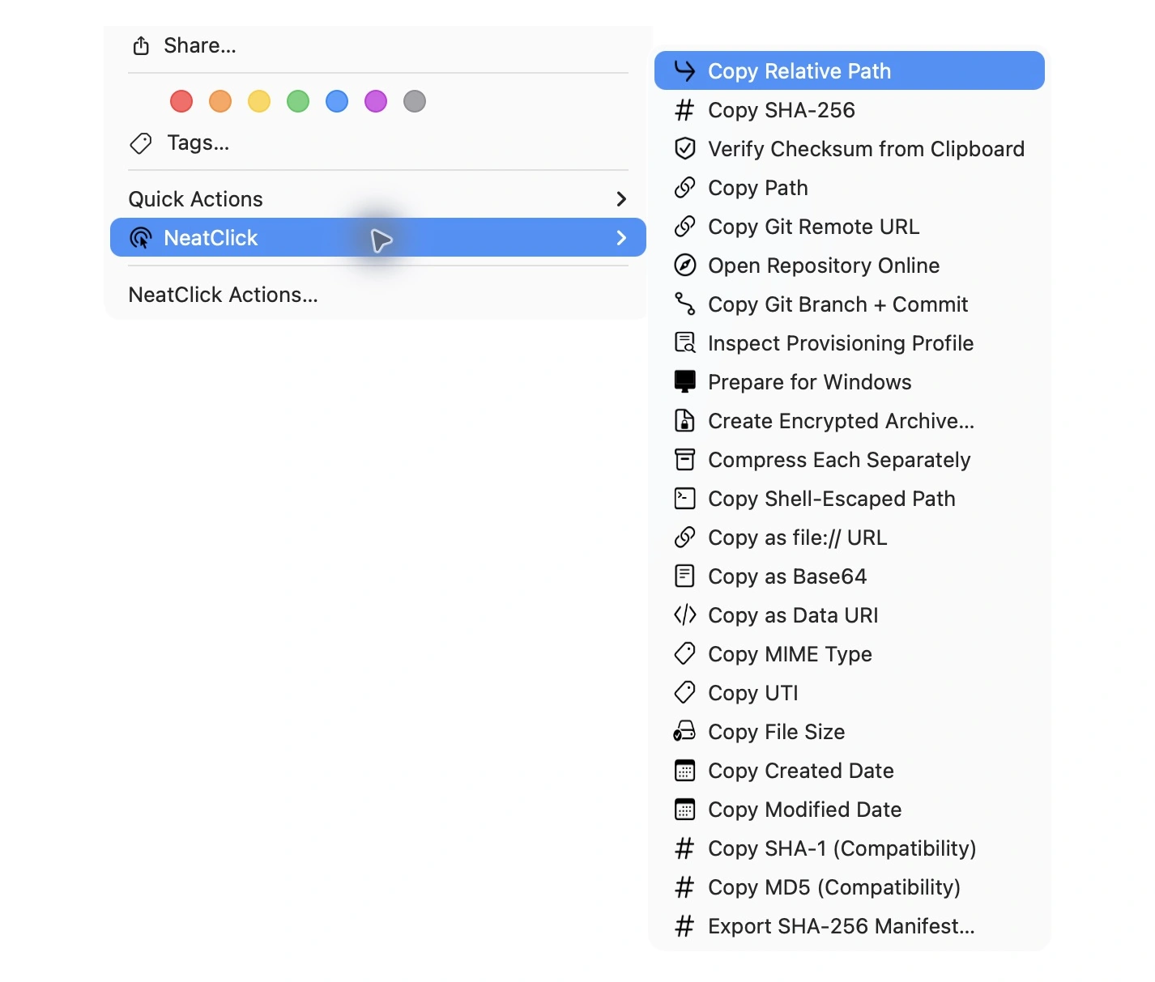Click the compass icon for Open Repository Online
The width and height of the screenshot is (1155, 982).
click(685, 266)
